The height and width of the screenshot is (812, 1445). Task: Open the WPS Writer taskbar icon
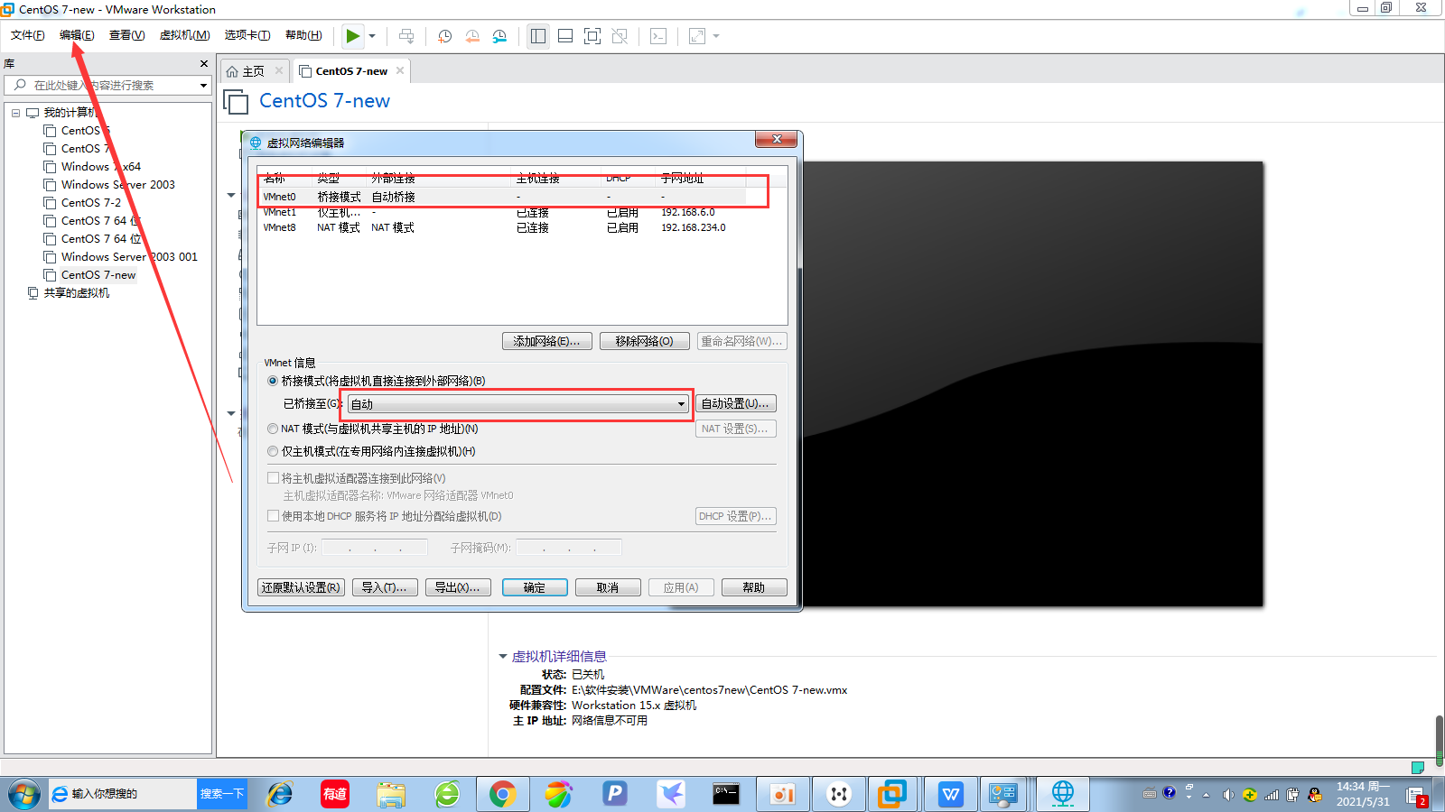click(951, 794)
